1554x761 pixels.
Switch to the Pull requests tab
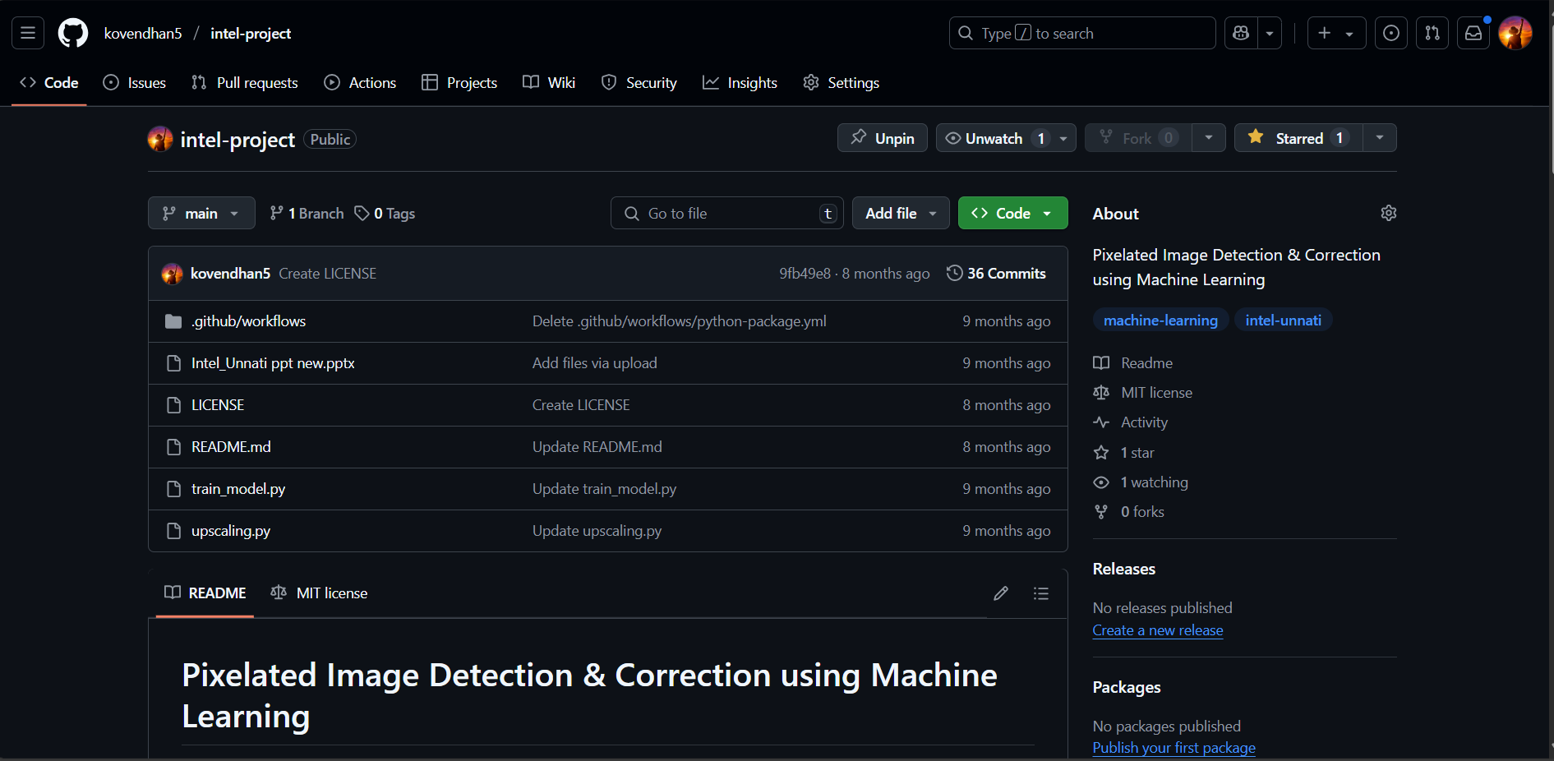click(245, 82)
